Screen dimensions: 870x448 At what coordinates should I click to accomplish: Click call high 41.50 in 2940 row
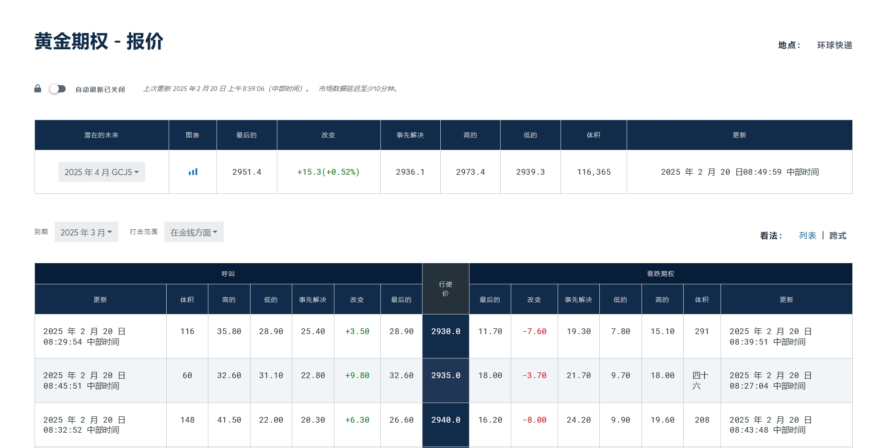pos(229,420)
